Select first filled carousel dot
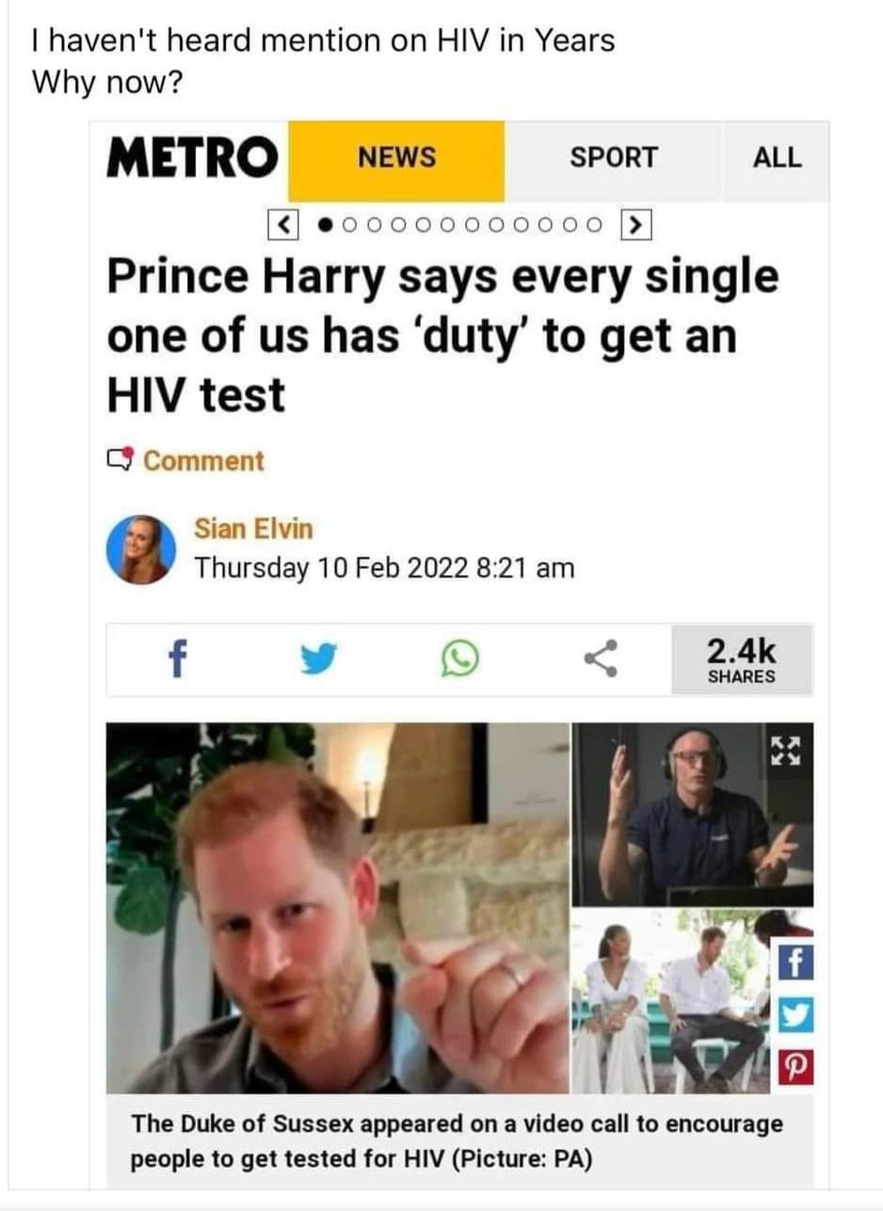 (x=326, y=226)
